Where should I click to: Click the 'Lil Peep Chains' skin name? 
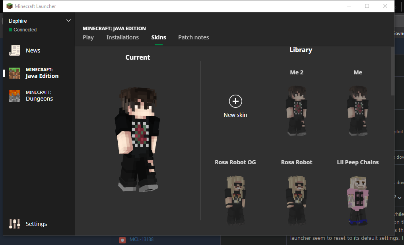[x=358, y=162]
